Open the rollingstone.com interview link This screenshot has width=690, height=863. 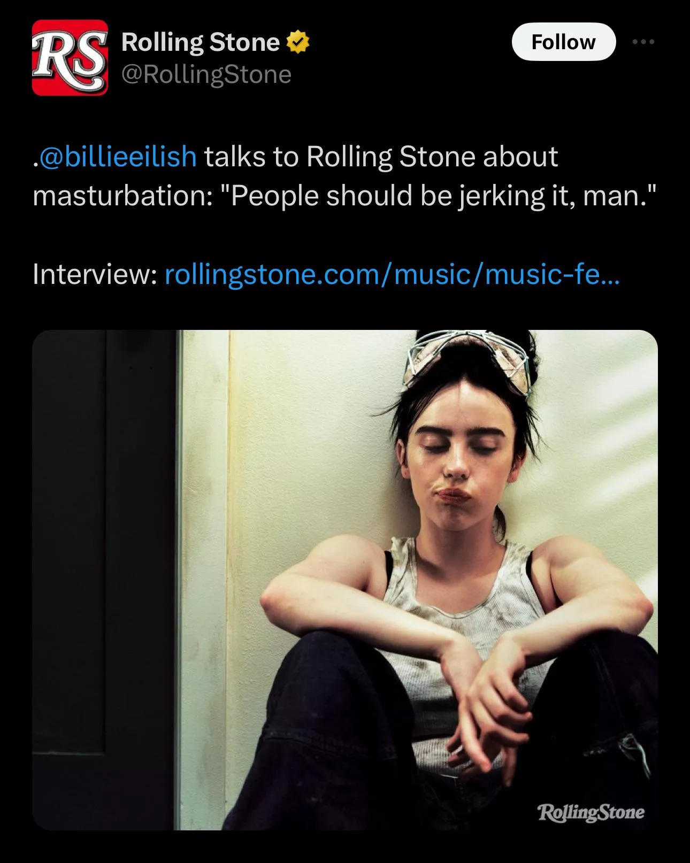[392, 274]
